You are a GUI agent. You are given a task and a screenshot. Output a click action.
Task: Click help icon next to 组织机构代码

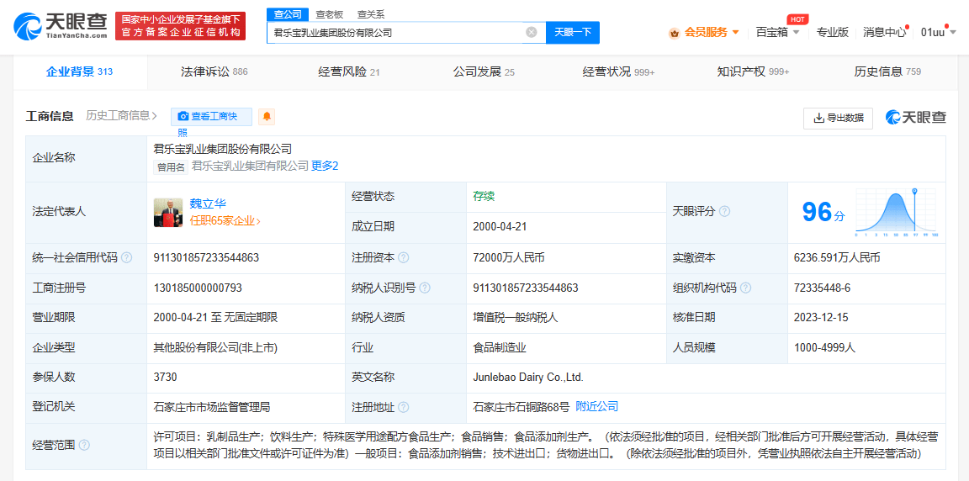[x=746, y=288]
